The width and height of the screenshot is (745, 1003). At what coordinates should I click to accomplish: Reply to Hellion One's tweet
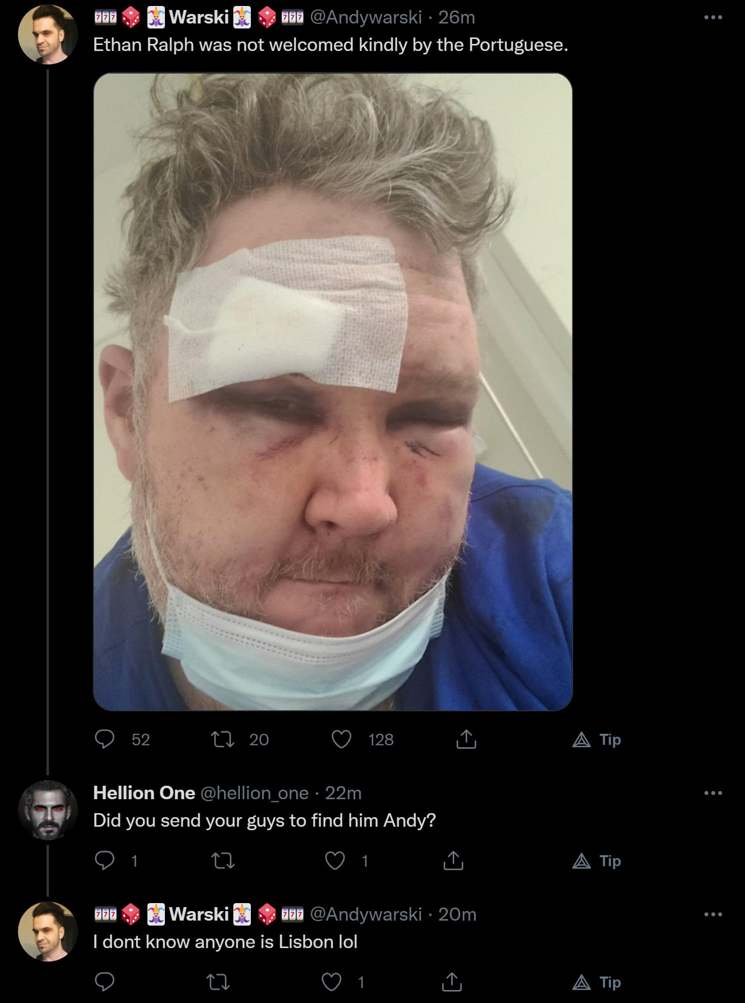[105, 861]
